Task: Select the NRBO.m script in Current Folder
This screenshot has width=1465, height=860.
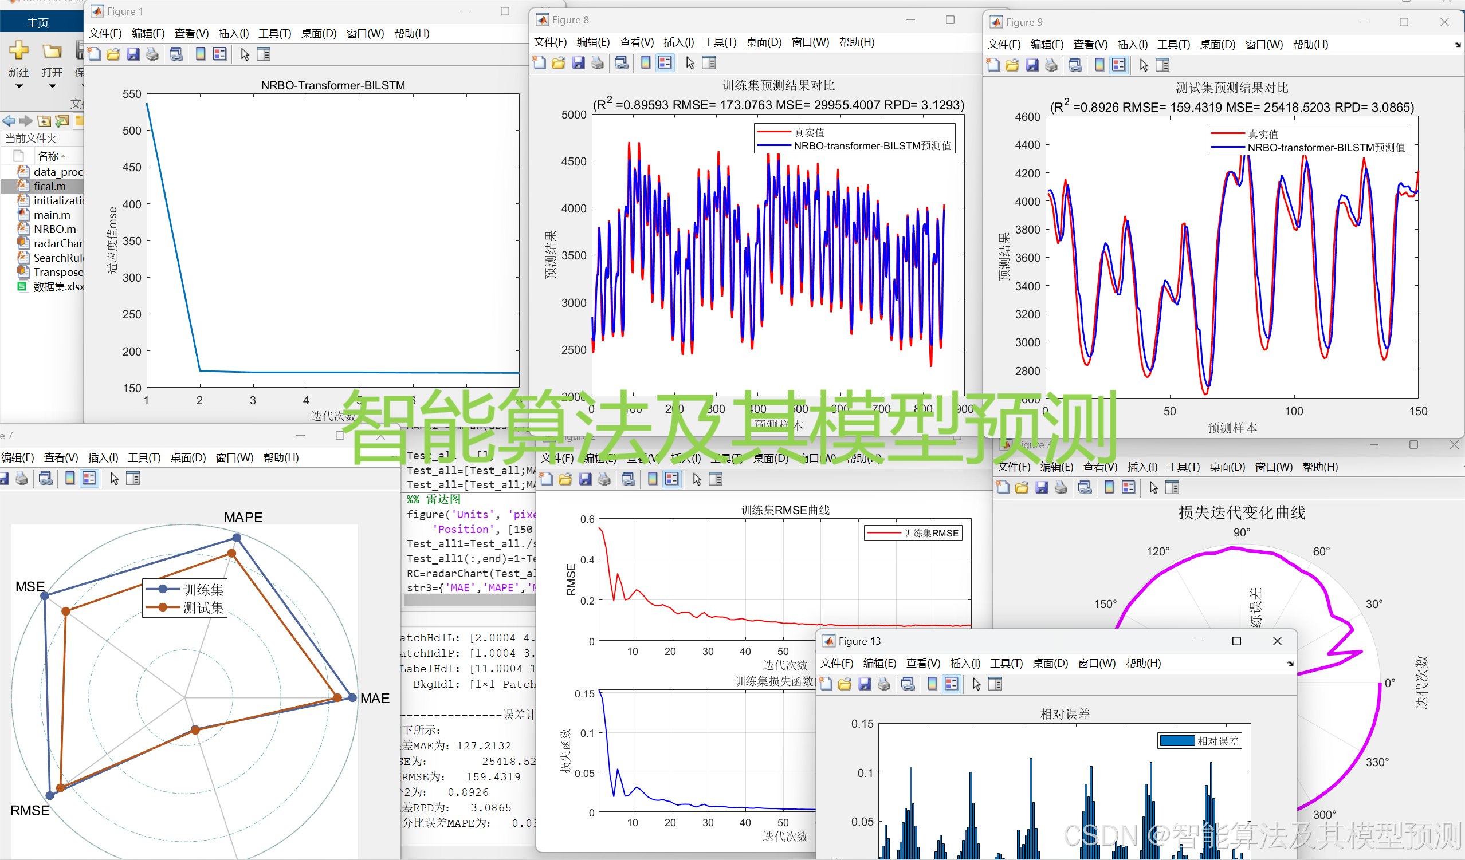Action: pyautogui.click(x=53, y=229)
